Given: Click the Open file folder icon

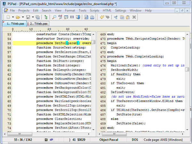Looking at the screenshot, I should (x=18, y=17).
